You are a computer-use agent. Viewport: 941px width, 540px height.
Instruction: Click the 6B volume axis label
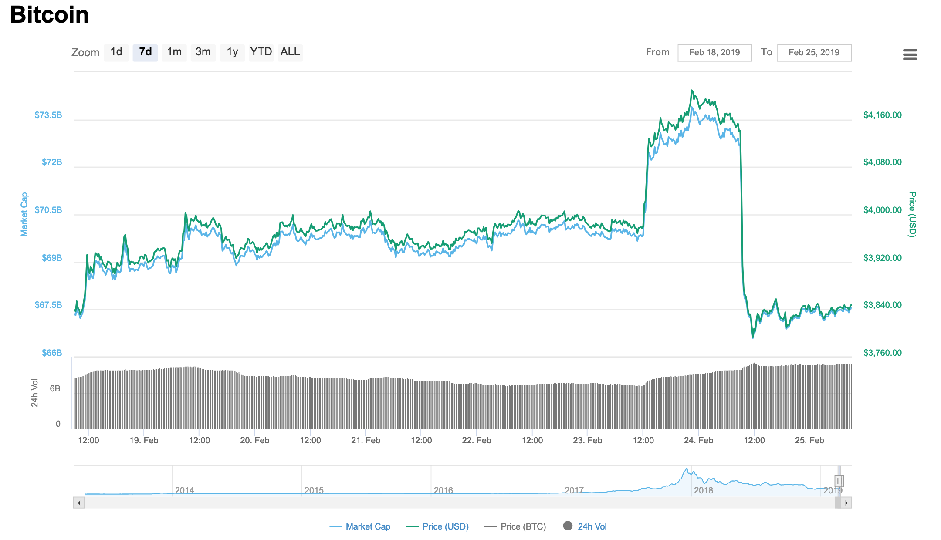tap(55, 388)
